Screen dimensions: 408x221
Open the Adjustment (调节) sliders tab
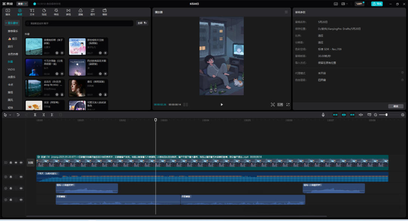(93, 12)
